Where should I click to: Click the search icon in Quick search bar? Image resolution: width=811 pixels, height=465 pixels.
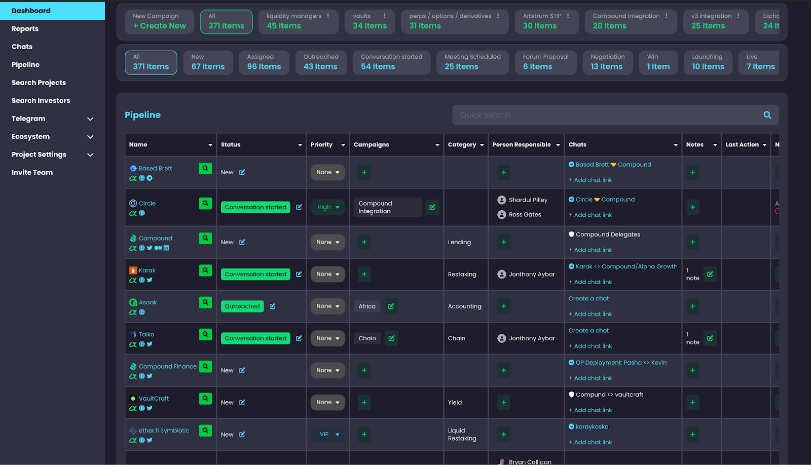767,115
